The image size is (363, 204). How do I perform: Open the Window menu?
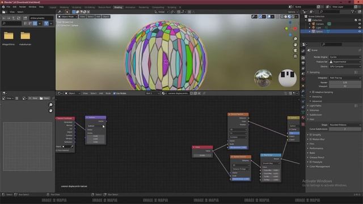32,7
